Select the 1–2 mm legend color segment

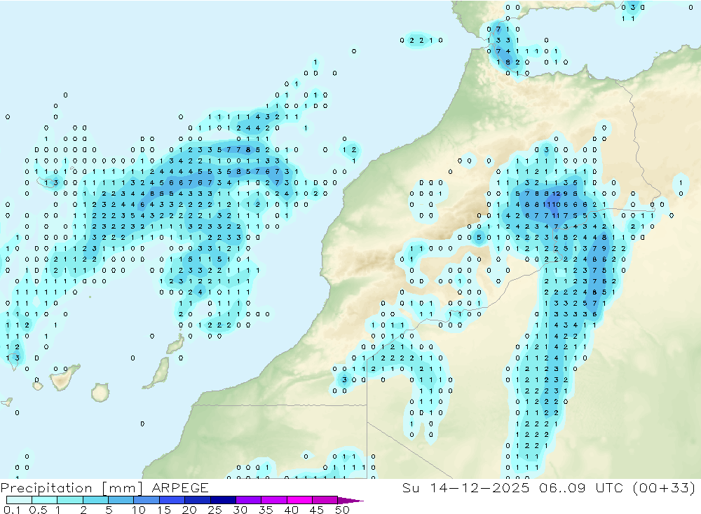[x=70, y=500]
